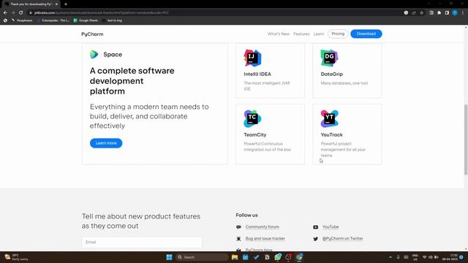Click the speech-bubble icon beside Community forum
The width and height of the screenshot is (468, 263).
point(238,227)
